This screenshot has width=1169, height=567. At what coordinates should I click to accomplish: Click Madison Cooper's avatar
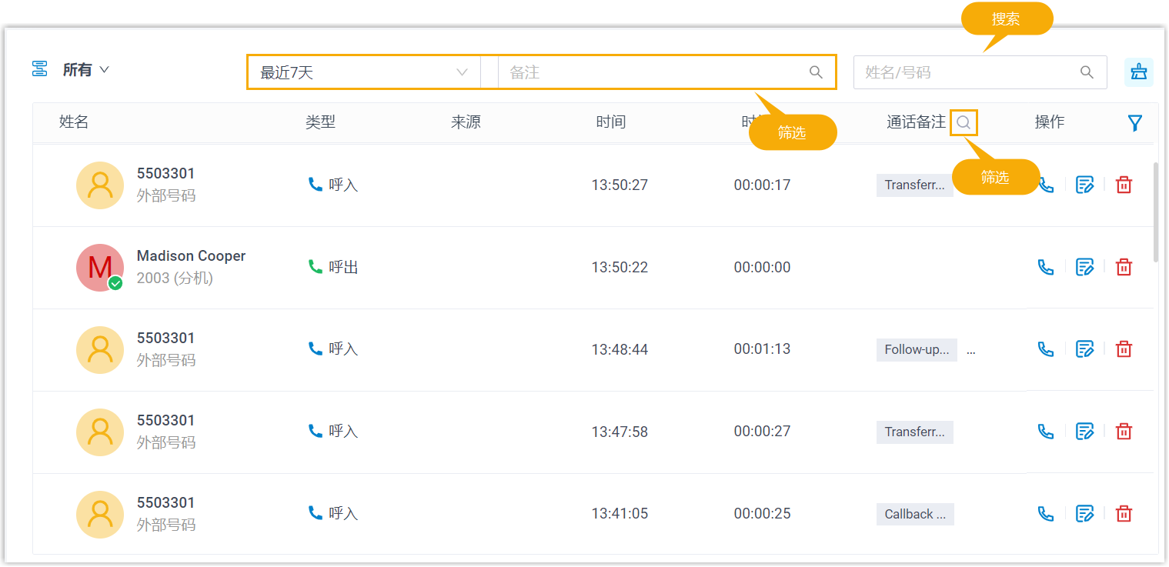[100, 268]
